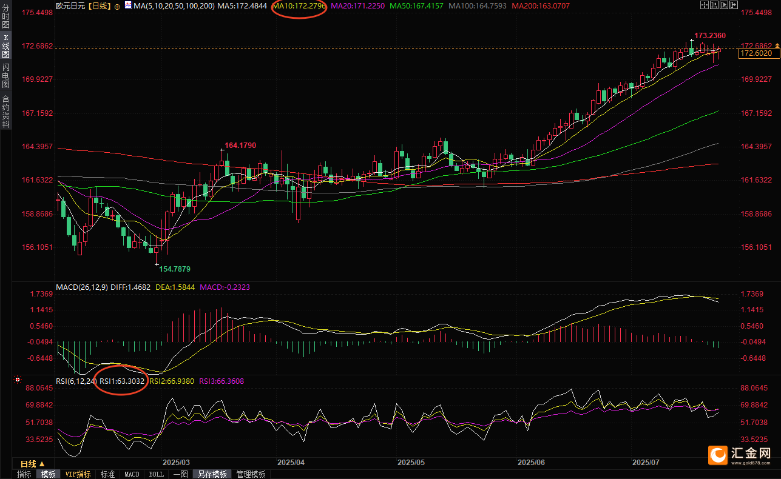Viewport: 781px width, 479px height.
Task: Click the 173.2360 high price marker
Action: coord(710,36)
